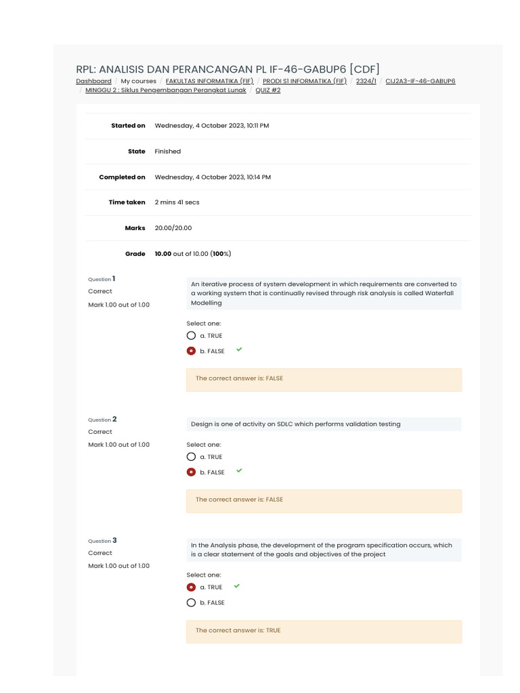Open the 2324/1 breadcrumb link
This screenshot has width=520, height=693.
pyautogui.click(x=366, y=81)
